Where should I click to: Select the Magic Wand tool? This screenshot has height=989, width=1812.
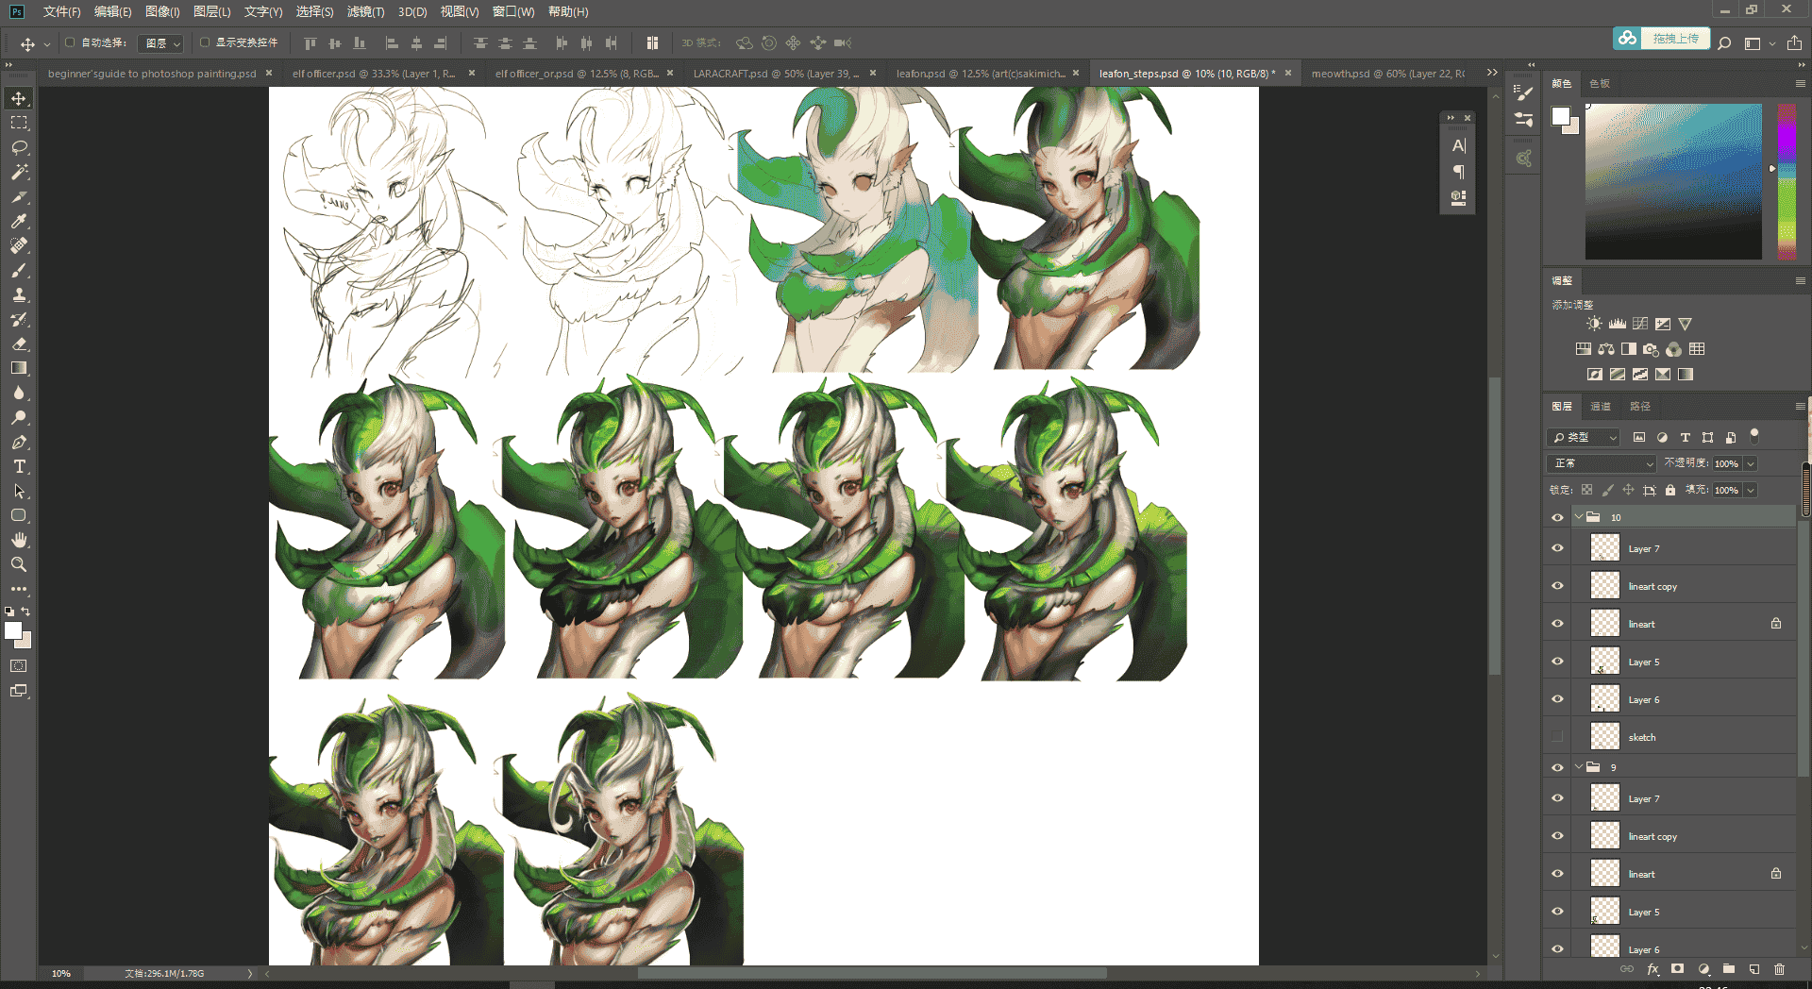click(x=19, y=172)
